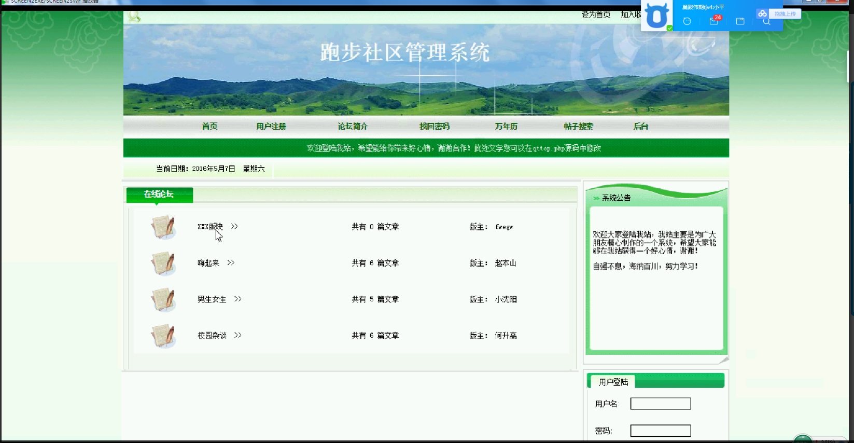Viewport: 854px width, 443px height.
Task: Click into the 密码 input field
Action: [661, 431]
